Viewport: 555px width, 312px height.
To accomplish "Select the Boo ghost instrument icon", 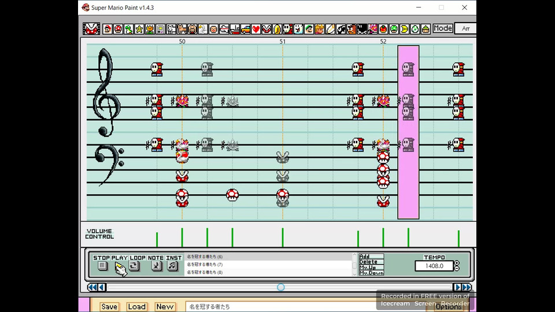I will (298, 29).
